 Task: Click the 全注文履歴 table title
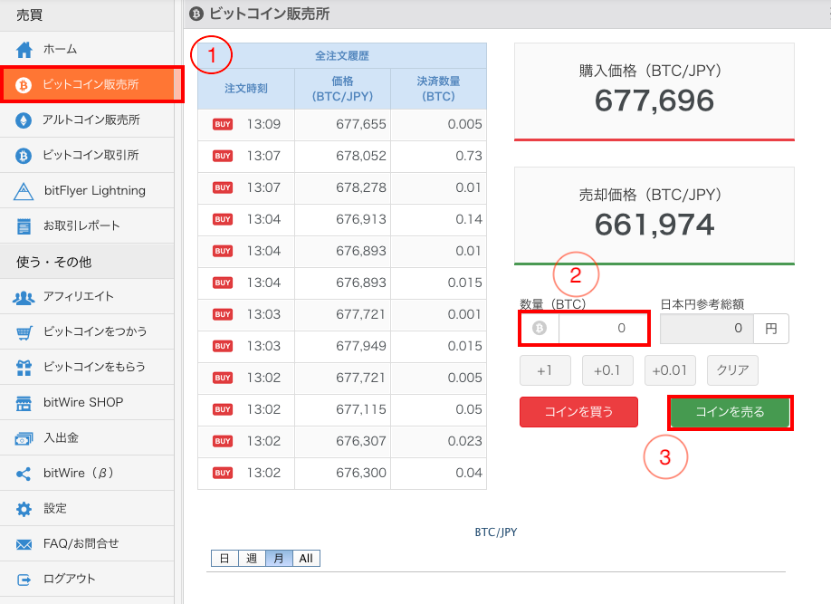coord(342,55)
